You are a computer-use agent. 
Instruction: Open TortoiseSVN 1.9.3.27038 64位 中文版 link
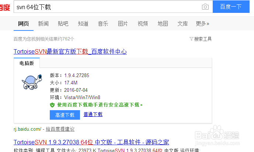click(x=91, y=142)
